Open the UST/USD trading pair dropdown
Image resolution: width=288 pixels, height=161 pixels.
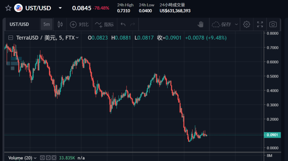(x=60, y=8)
